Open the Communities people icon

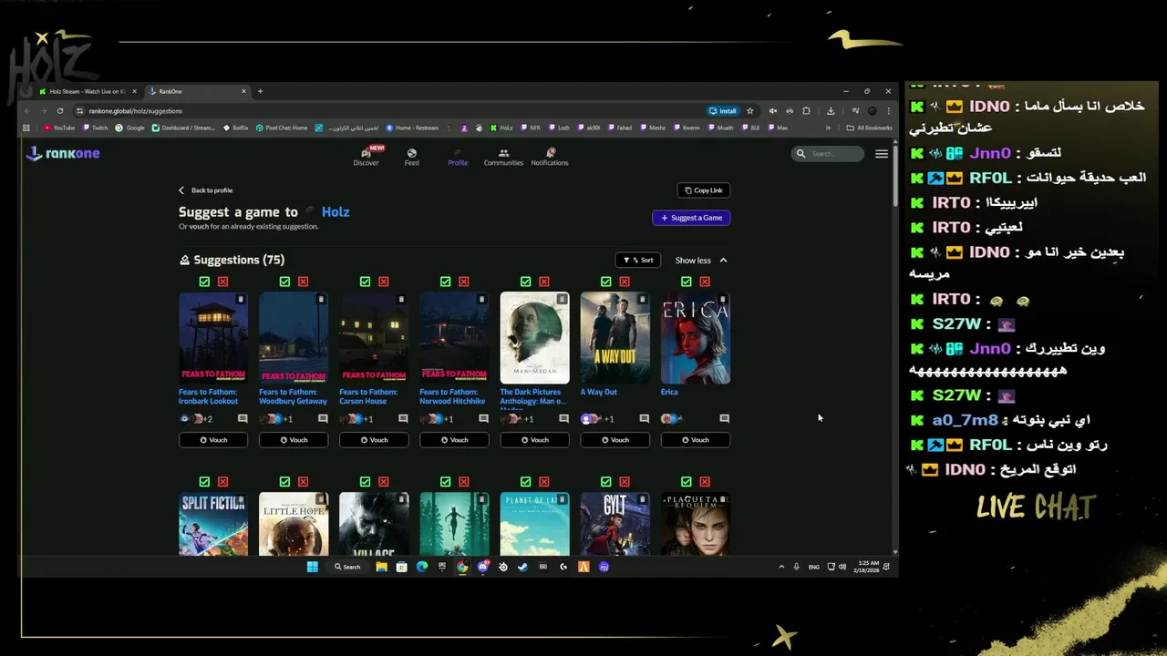click(503, 153)
